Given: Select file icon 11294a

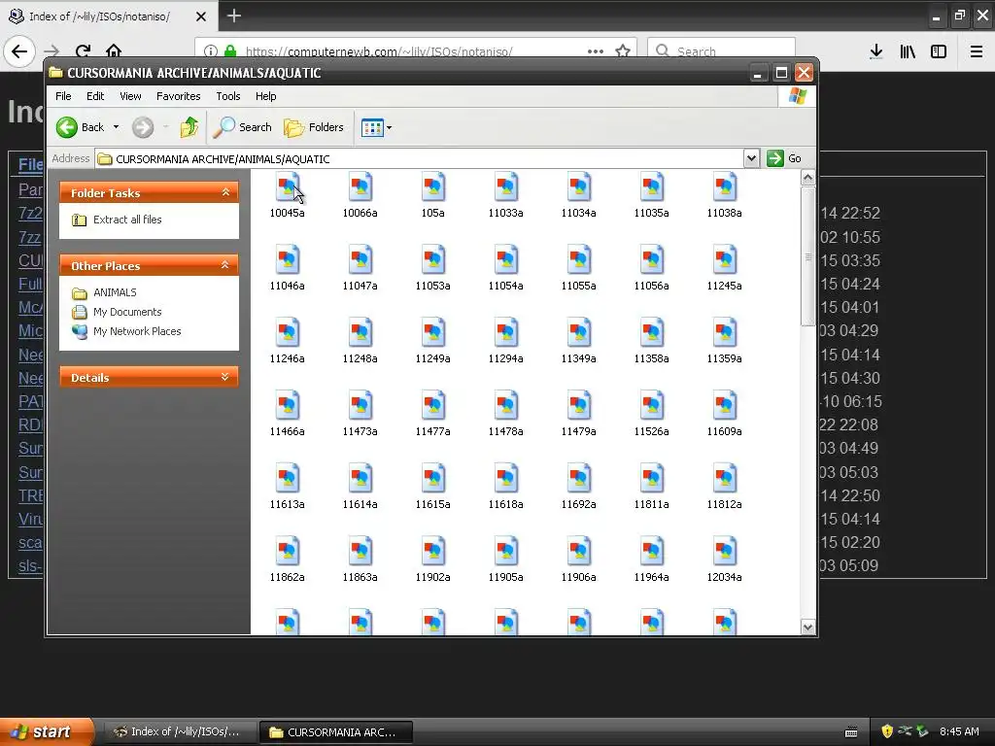Looking at the screenshot, I should click(506, 333).
